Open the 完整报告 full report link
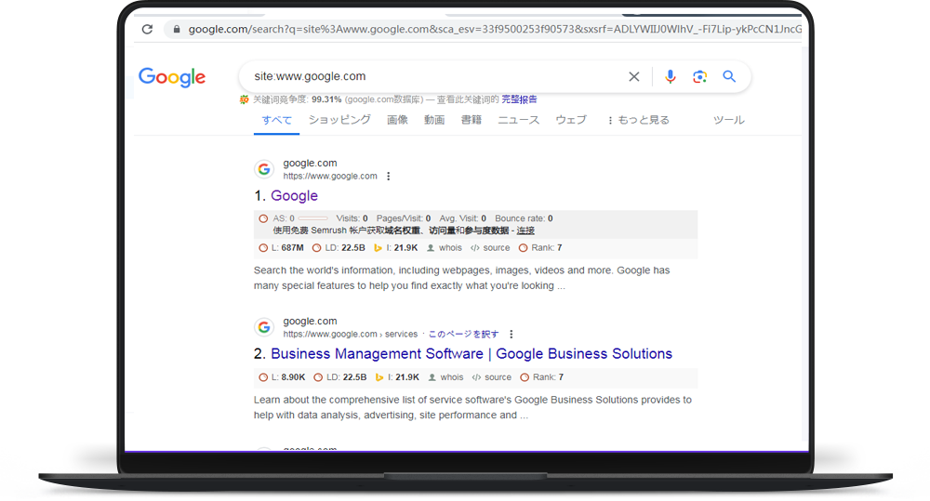 [519, 99]
